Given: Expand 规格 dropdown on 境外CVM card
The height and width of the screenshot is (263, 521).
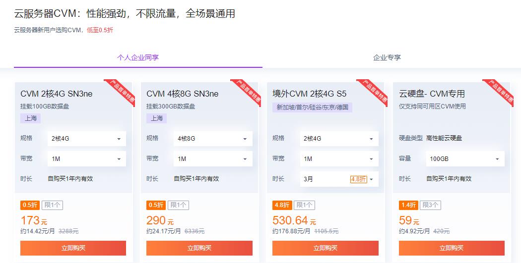Looking at the screenshot, I should click(339, 139).
